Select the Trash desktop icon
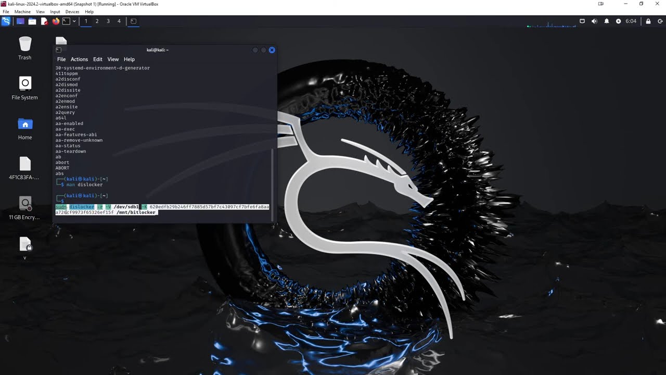666x375 pixels. point(25,48)
